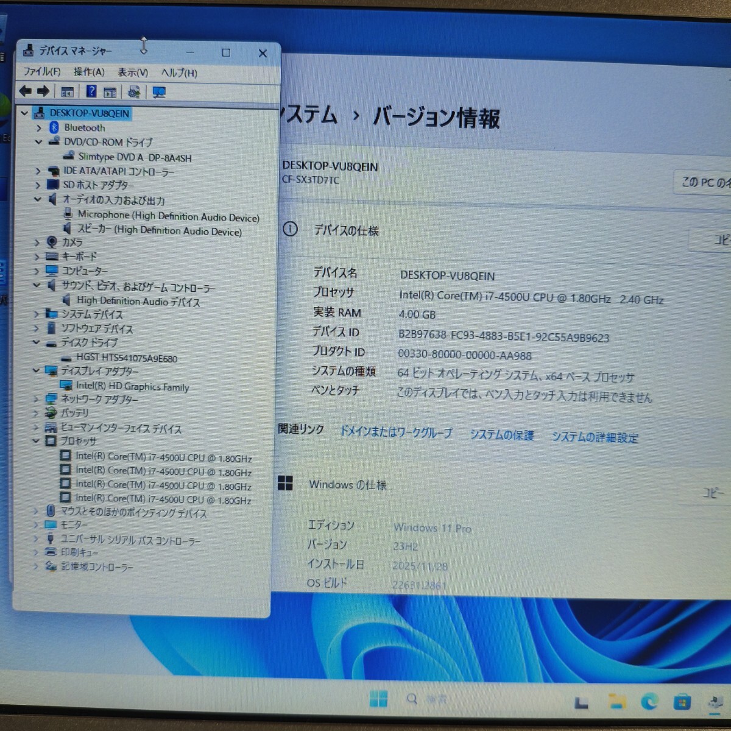Viewport: 731px width, 731px height.
Task: Expand the Bluetooth category
Action: (39, 128)
